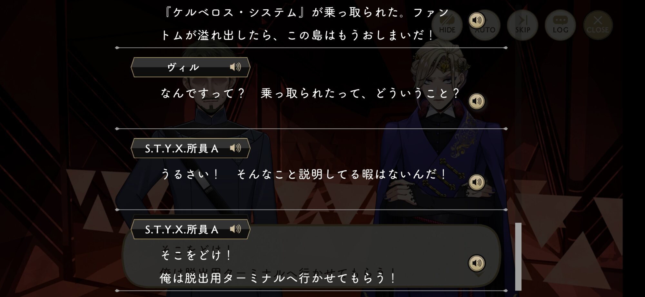This screenshot has height=297, width=645.
Task: Play voice for うるさい dialogue line
Action: (x=476, y=182)
